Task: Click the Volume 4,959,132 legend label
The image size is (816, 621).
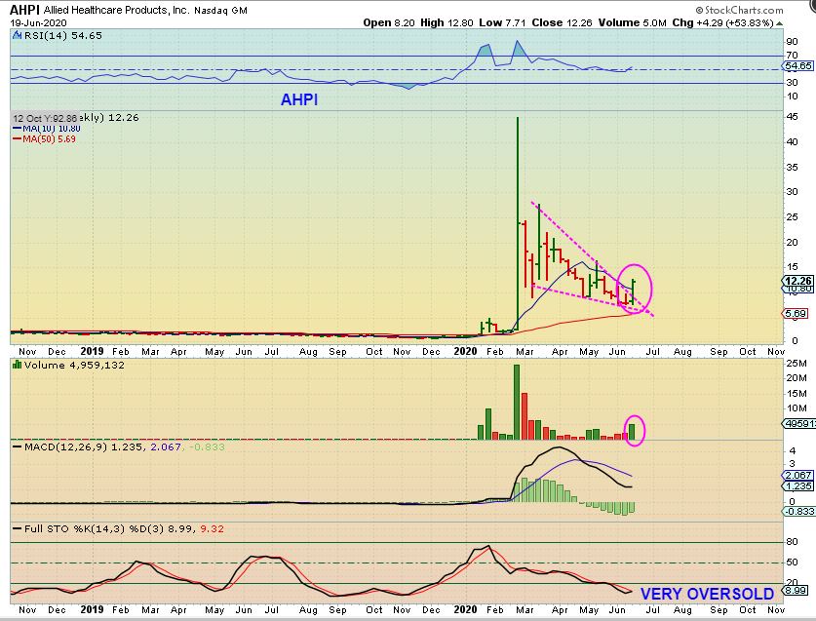Action: coord(74,365)
